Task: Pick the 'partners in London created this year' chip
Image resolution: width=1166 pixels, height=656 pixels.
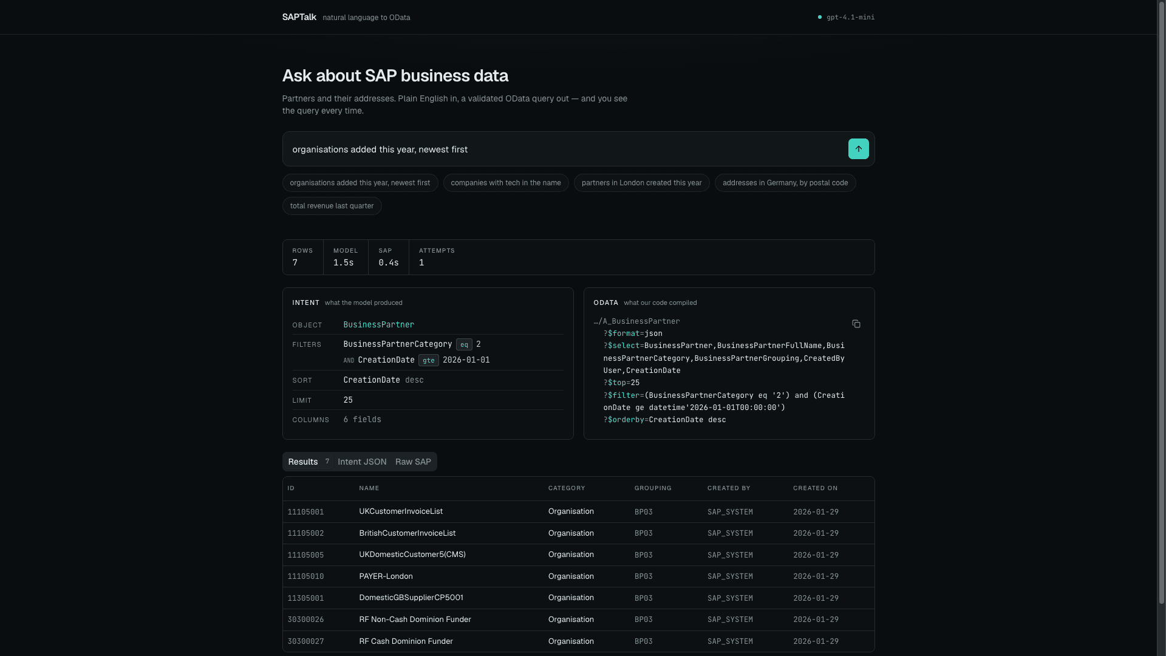Action: pos(641,183)
